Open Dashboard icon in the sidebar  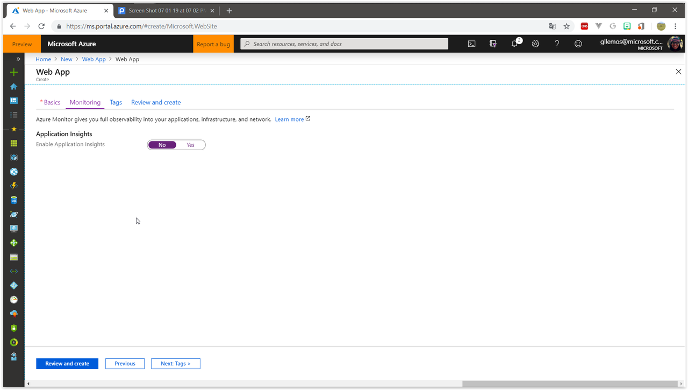(x=14, y=101)
